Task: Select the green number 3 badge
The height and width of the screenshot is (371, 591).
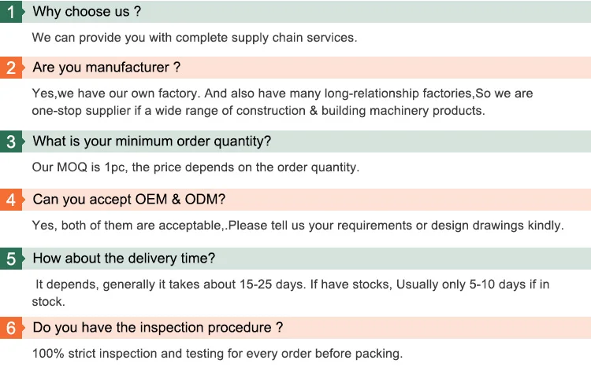Action: (x=11, y=142)
